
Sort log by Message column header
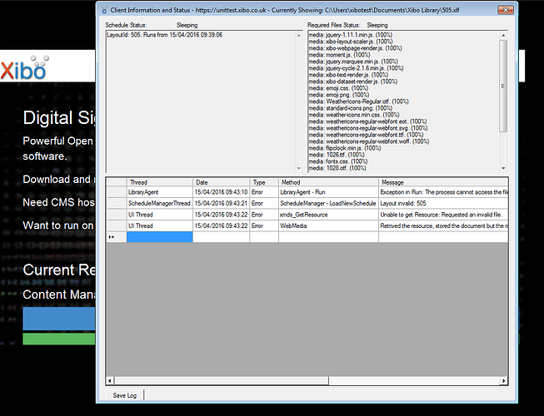[443, 182]
